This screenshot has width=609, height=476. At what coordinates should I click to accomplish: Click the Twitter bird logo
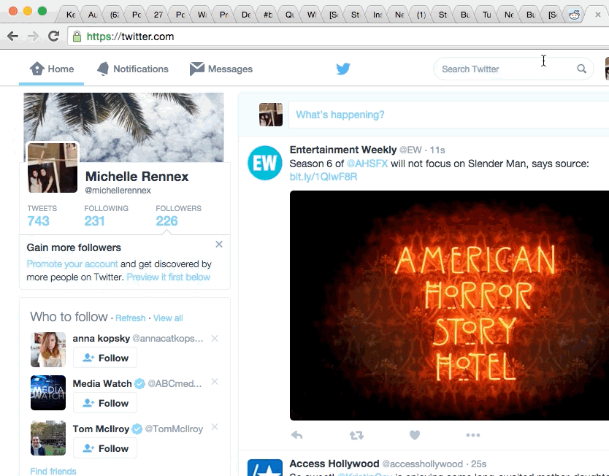[343, 69]
